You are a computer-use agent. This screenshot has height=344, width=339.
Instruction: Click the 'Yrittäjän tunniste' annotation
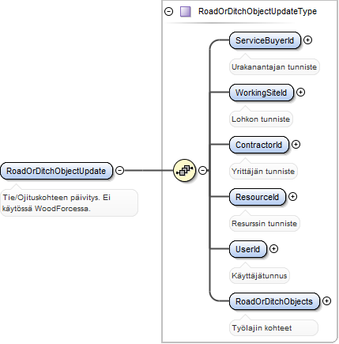click(263, 172)
